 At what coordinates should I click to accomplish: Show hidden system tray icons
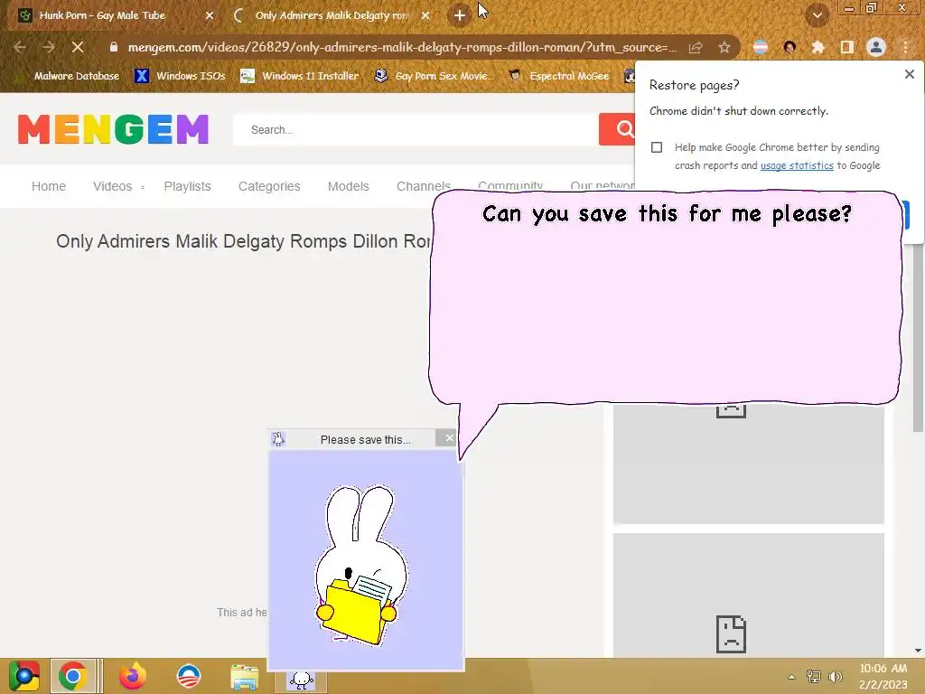(791, 677)
